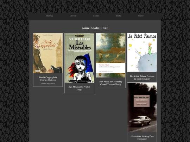Click Le Petit Prince cover image
Screen dimensions: 190x142
pos(142,53)
